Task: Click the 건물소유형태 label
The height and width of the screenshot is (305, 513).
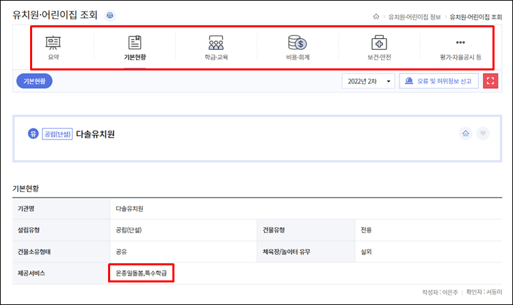Action: pyautogui.click(x=34, y=252)
